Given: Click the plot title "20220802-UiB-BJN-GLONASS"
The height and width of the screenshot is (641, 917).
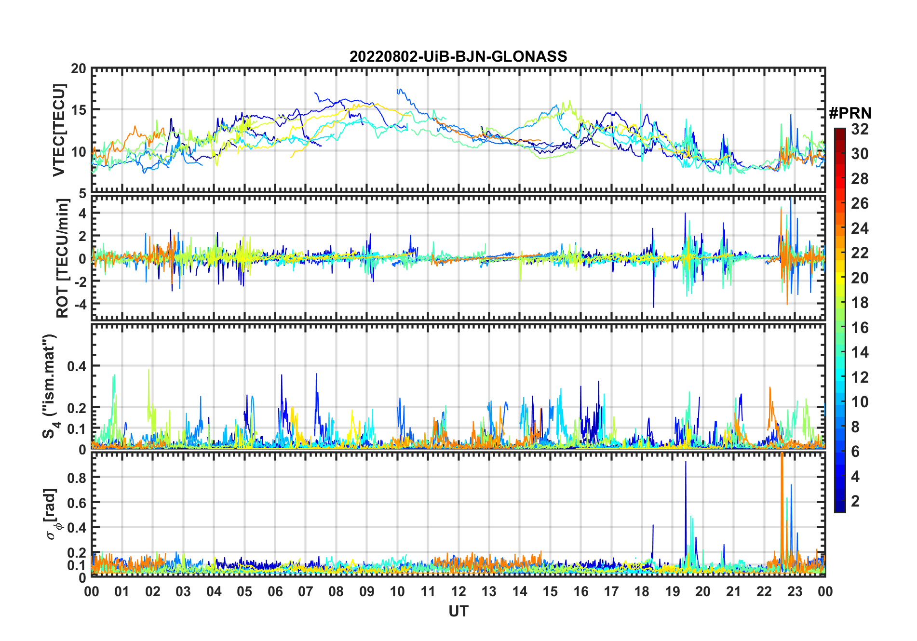Looking at the screenshot, I should [458, 57].
